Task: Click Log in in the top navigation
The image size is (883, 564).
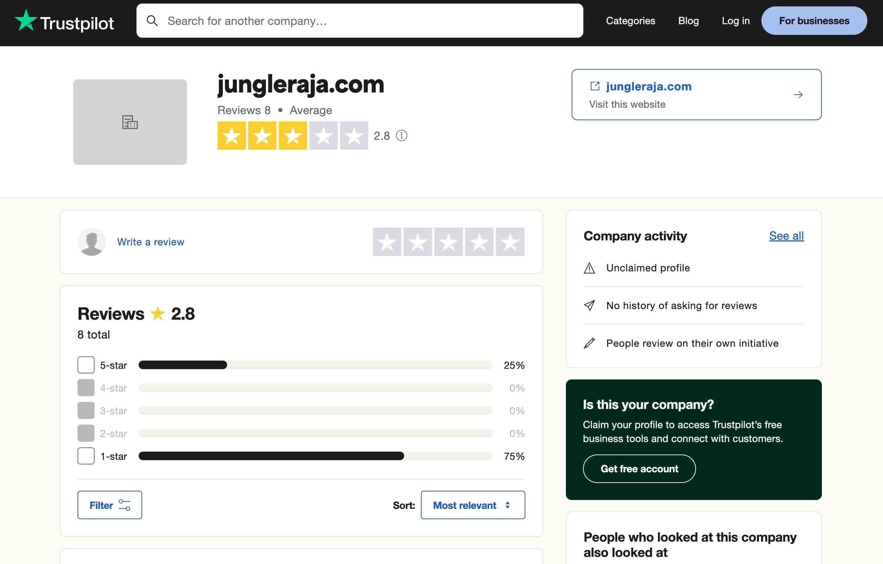Action: point(735,21)
